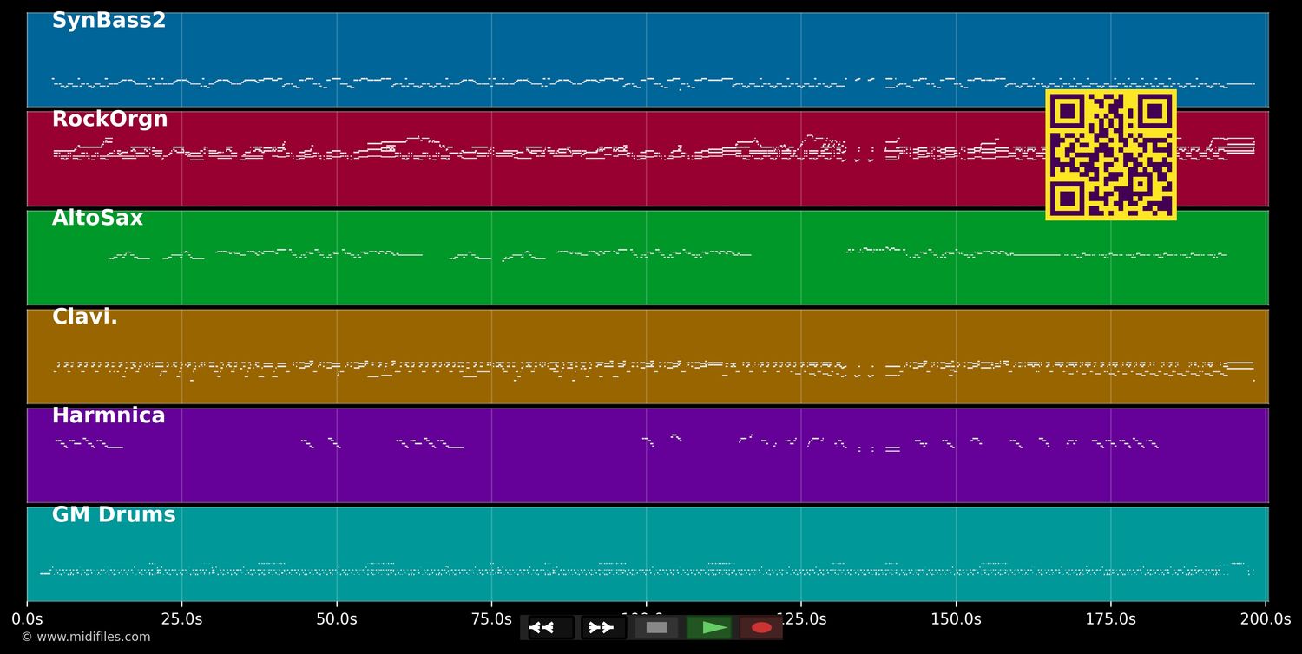Select the Harmnica track label
Image resolution: width=1302 pixels, height=654 pixels.
coord(108,416)
